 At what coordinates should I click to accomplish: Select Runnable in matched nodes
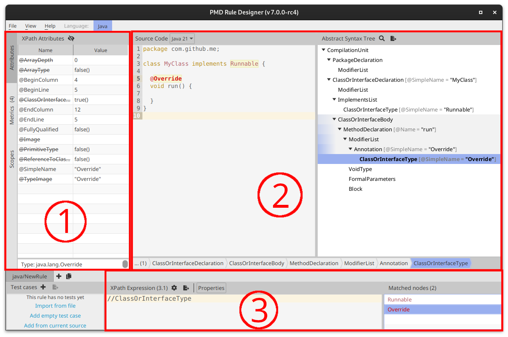(x=442, y=299)
